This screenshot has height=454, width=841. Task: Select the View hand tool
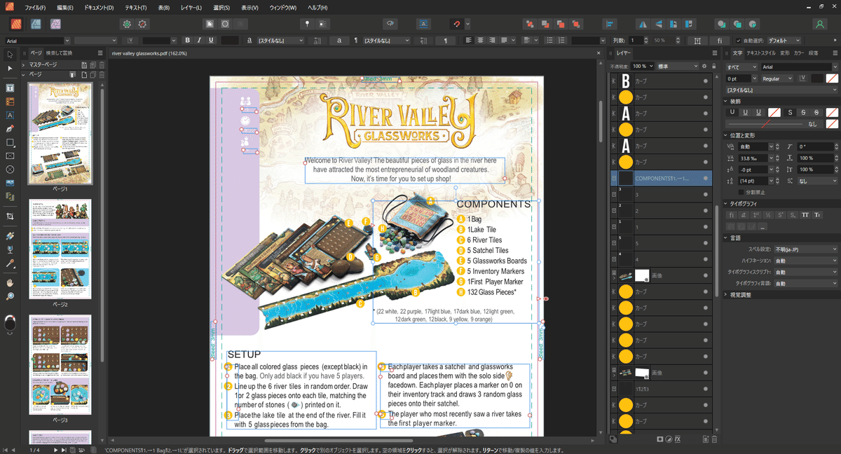(10, 283)
